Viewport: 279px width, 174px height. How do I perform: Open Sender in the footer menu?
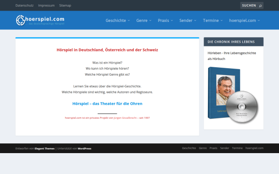[x=225, y=148]
